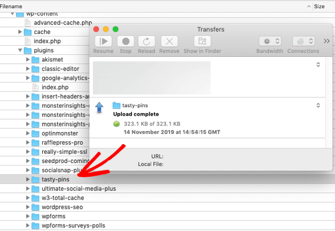The height and width of the screenshot is (231, 335).
Task: Click the green upload status indicator
Action: pos(116,124)
